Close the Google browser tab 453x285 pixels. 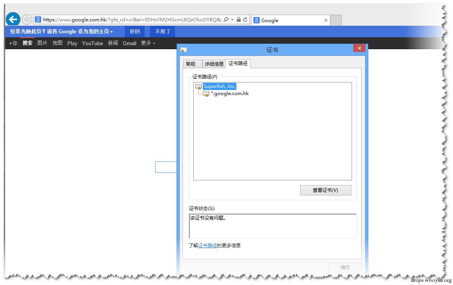tap(325, 20)
